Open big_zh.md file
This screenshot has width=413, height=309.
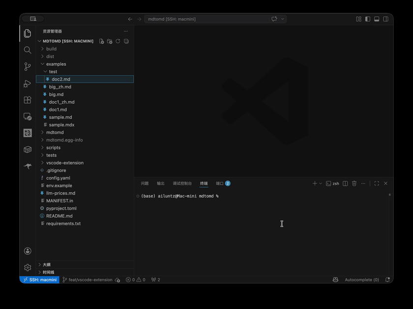click(85, 87)
